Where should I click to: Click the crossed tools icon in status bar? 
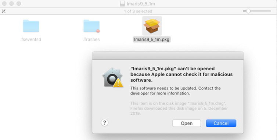(4, 11)
